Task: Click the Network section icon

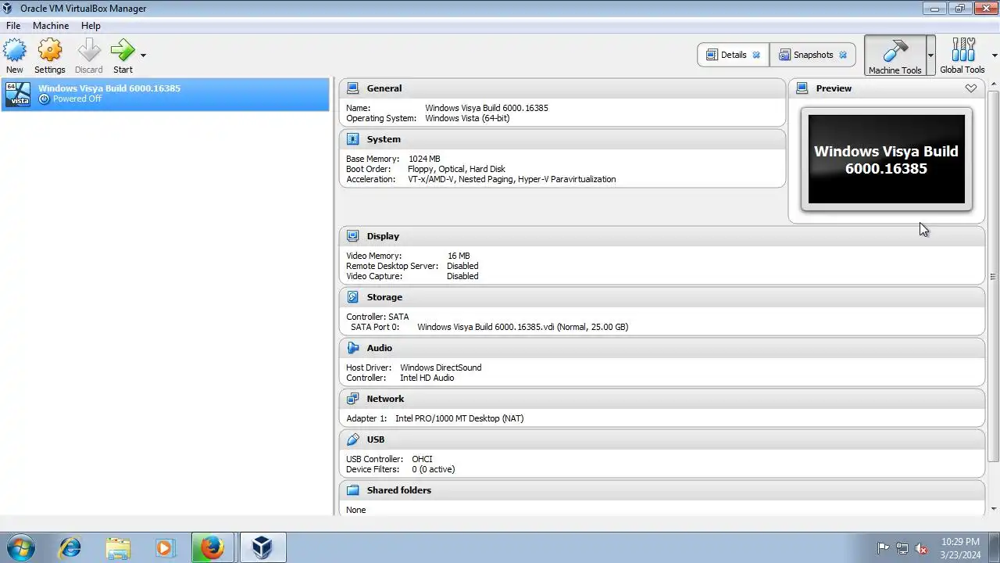Action: [353, 399]
